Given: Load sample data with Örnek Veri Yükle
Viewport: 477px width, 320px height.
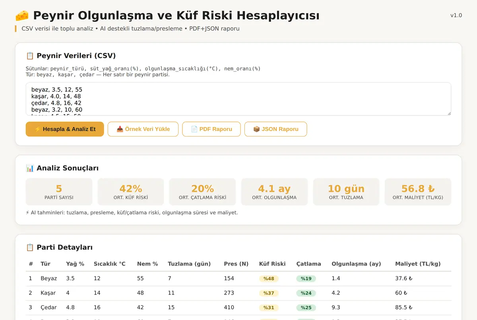Looking at the screenshot, I should 143,129.
